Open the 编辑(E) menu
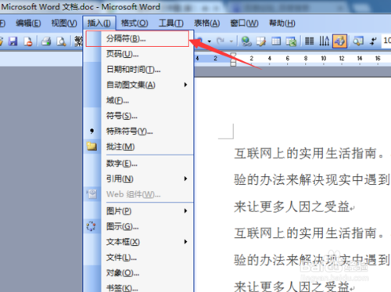This screenshot has height=292, width=391. 28,23
